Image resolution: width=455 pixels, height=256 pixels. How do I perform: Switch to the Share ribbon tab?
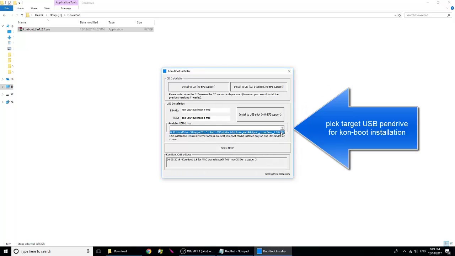tap(34, 8)
